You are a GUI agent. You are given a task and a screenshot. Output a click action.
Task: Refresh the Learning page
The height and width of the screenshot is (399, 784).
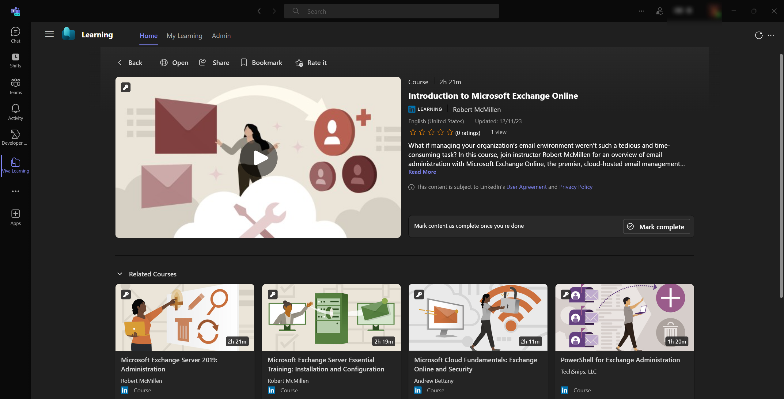[x=758, y=35]
